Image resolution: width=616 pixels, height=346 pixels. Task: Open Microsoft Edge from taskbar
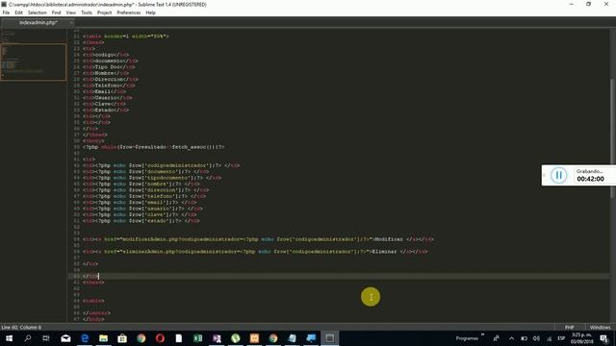point(85,338)
